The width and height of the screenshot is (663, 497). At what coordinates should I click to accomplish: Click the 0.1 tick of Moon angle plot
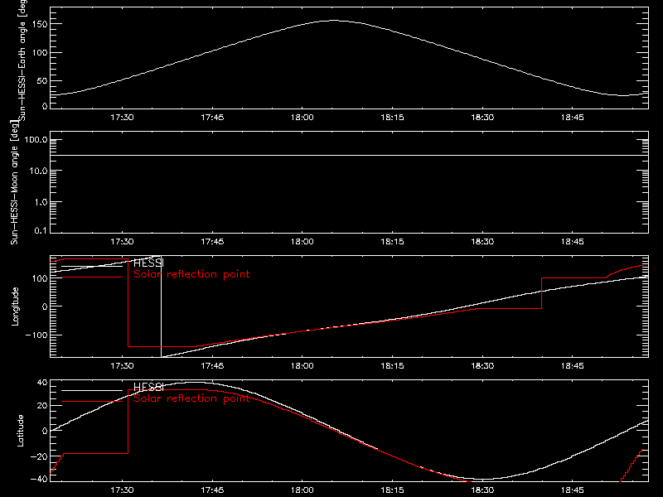point(41,230)
